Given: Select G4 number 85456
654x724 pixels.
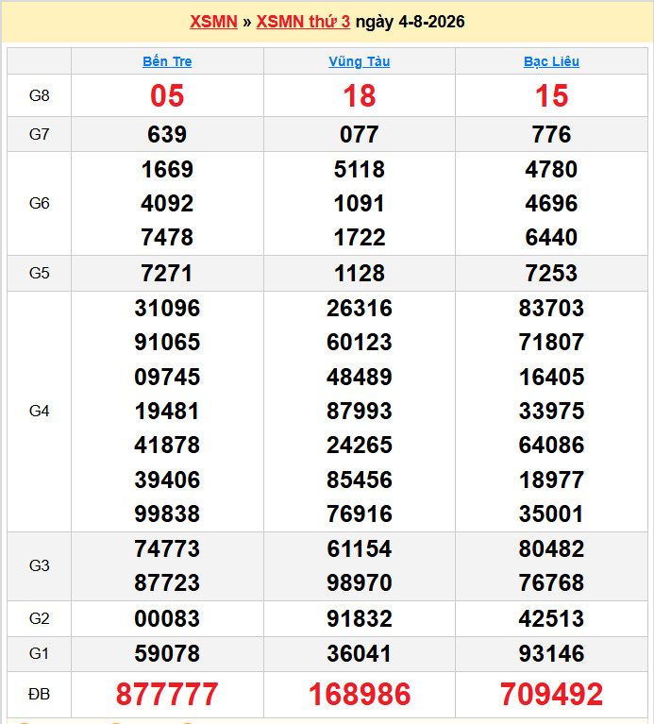Looking at the screenshot, I should point(359,480).
